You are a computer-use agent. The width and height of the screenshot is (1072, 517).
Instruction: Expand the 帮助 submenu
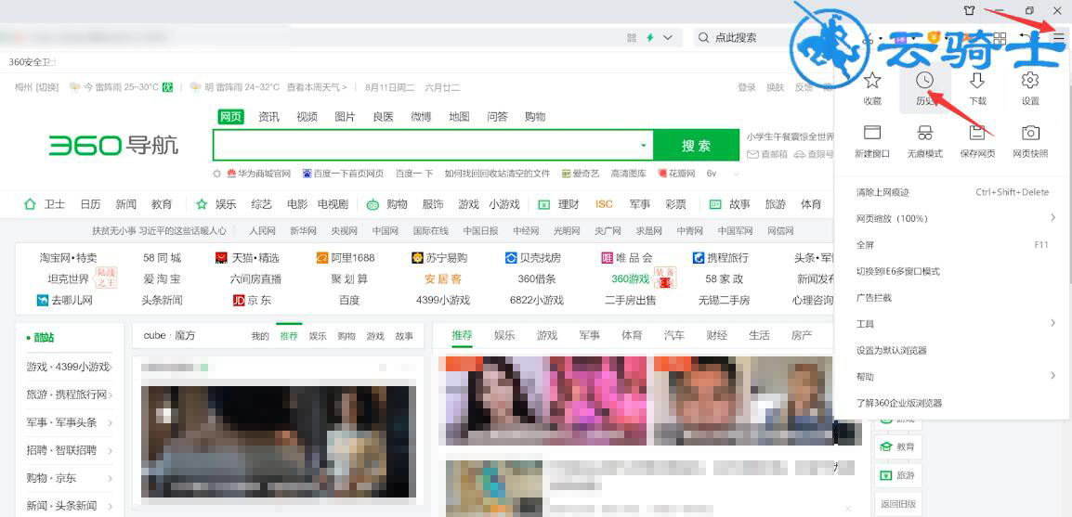coord(1052,376)
